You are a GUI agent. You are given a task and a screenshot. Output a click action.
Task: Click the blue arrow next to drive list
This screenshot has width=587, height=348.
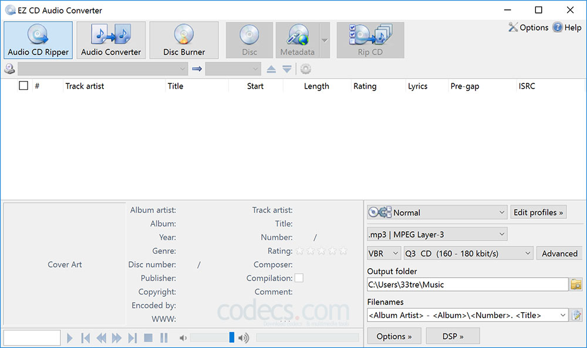click(x=197, y=69)
